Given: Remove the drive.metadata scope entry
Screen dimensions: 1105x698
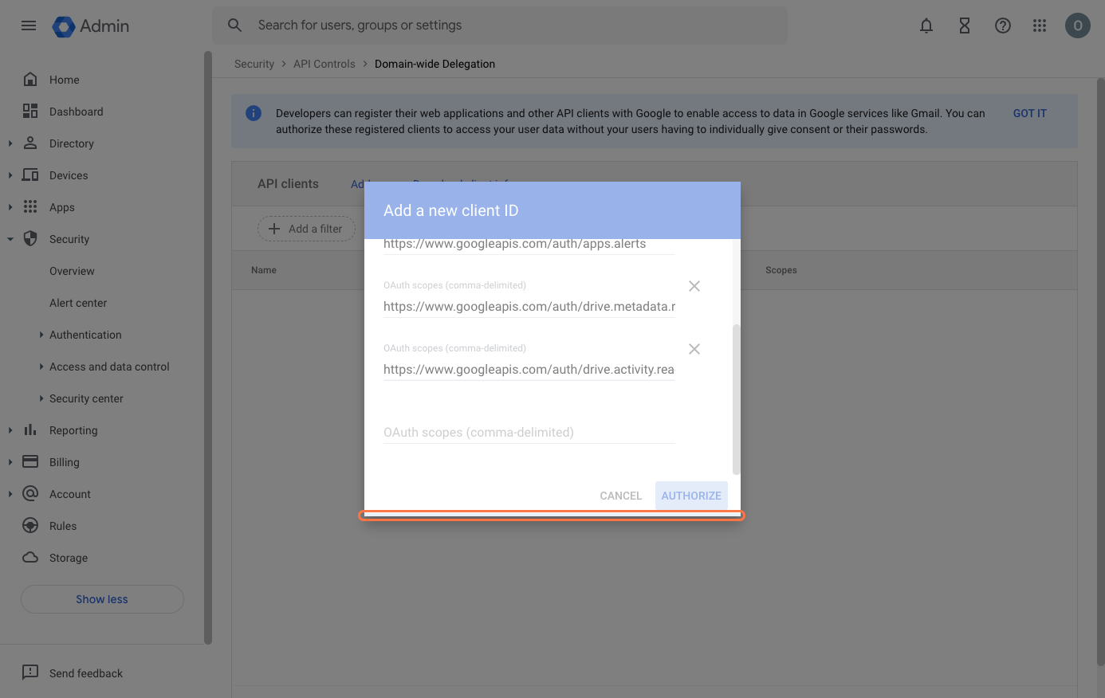Looking at the screenshot, I should pos(694,286).
